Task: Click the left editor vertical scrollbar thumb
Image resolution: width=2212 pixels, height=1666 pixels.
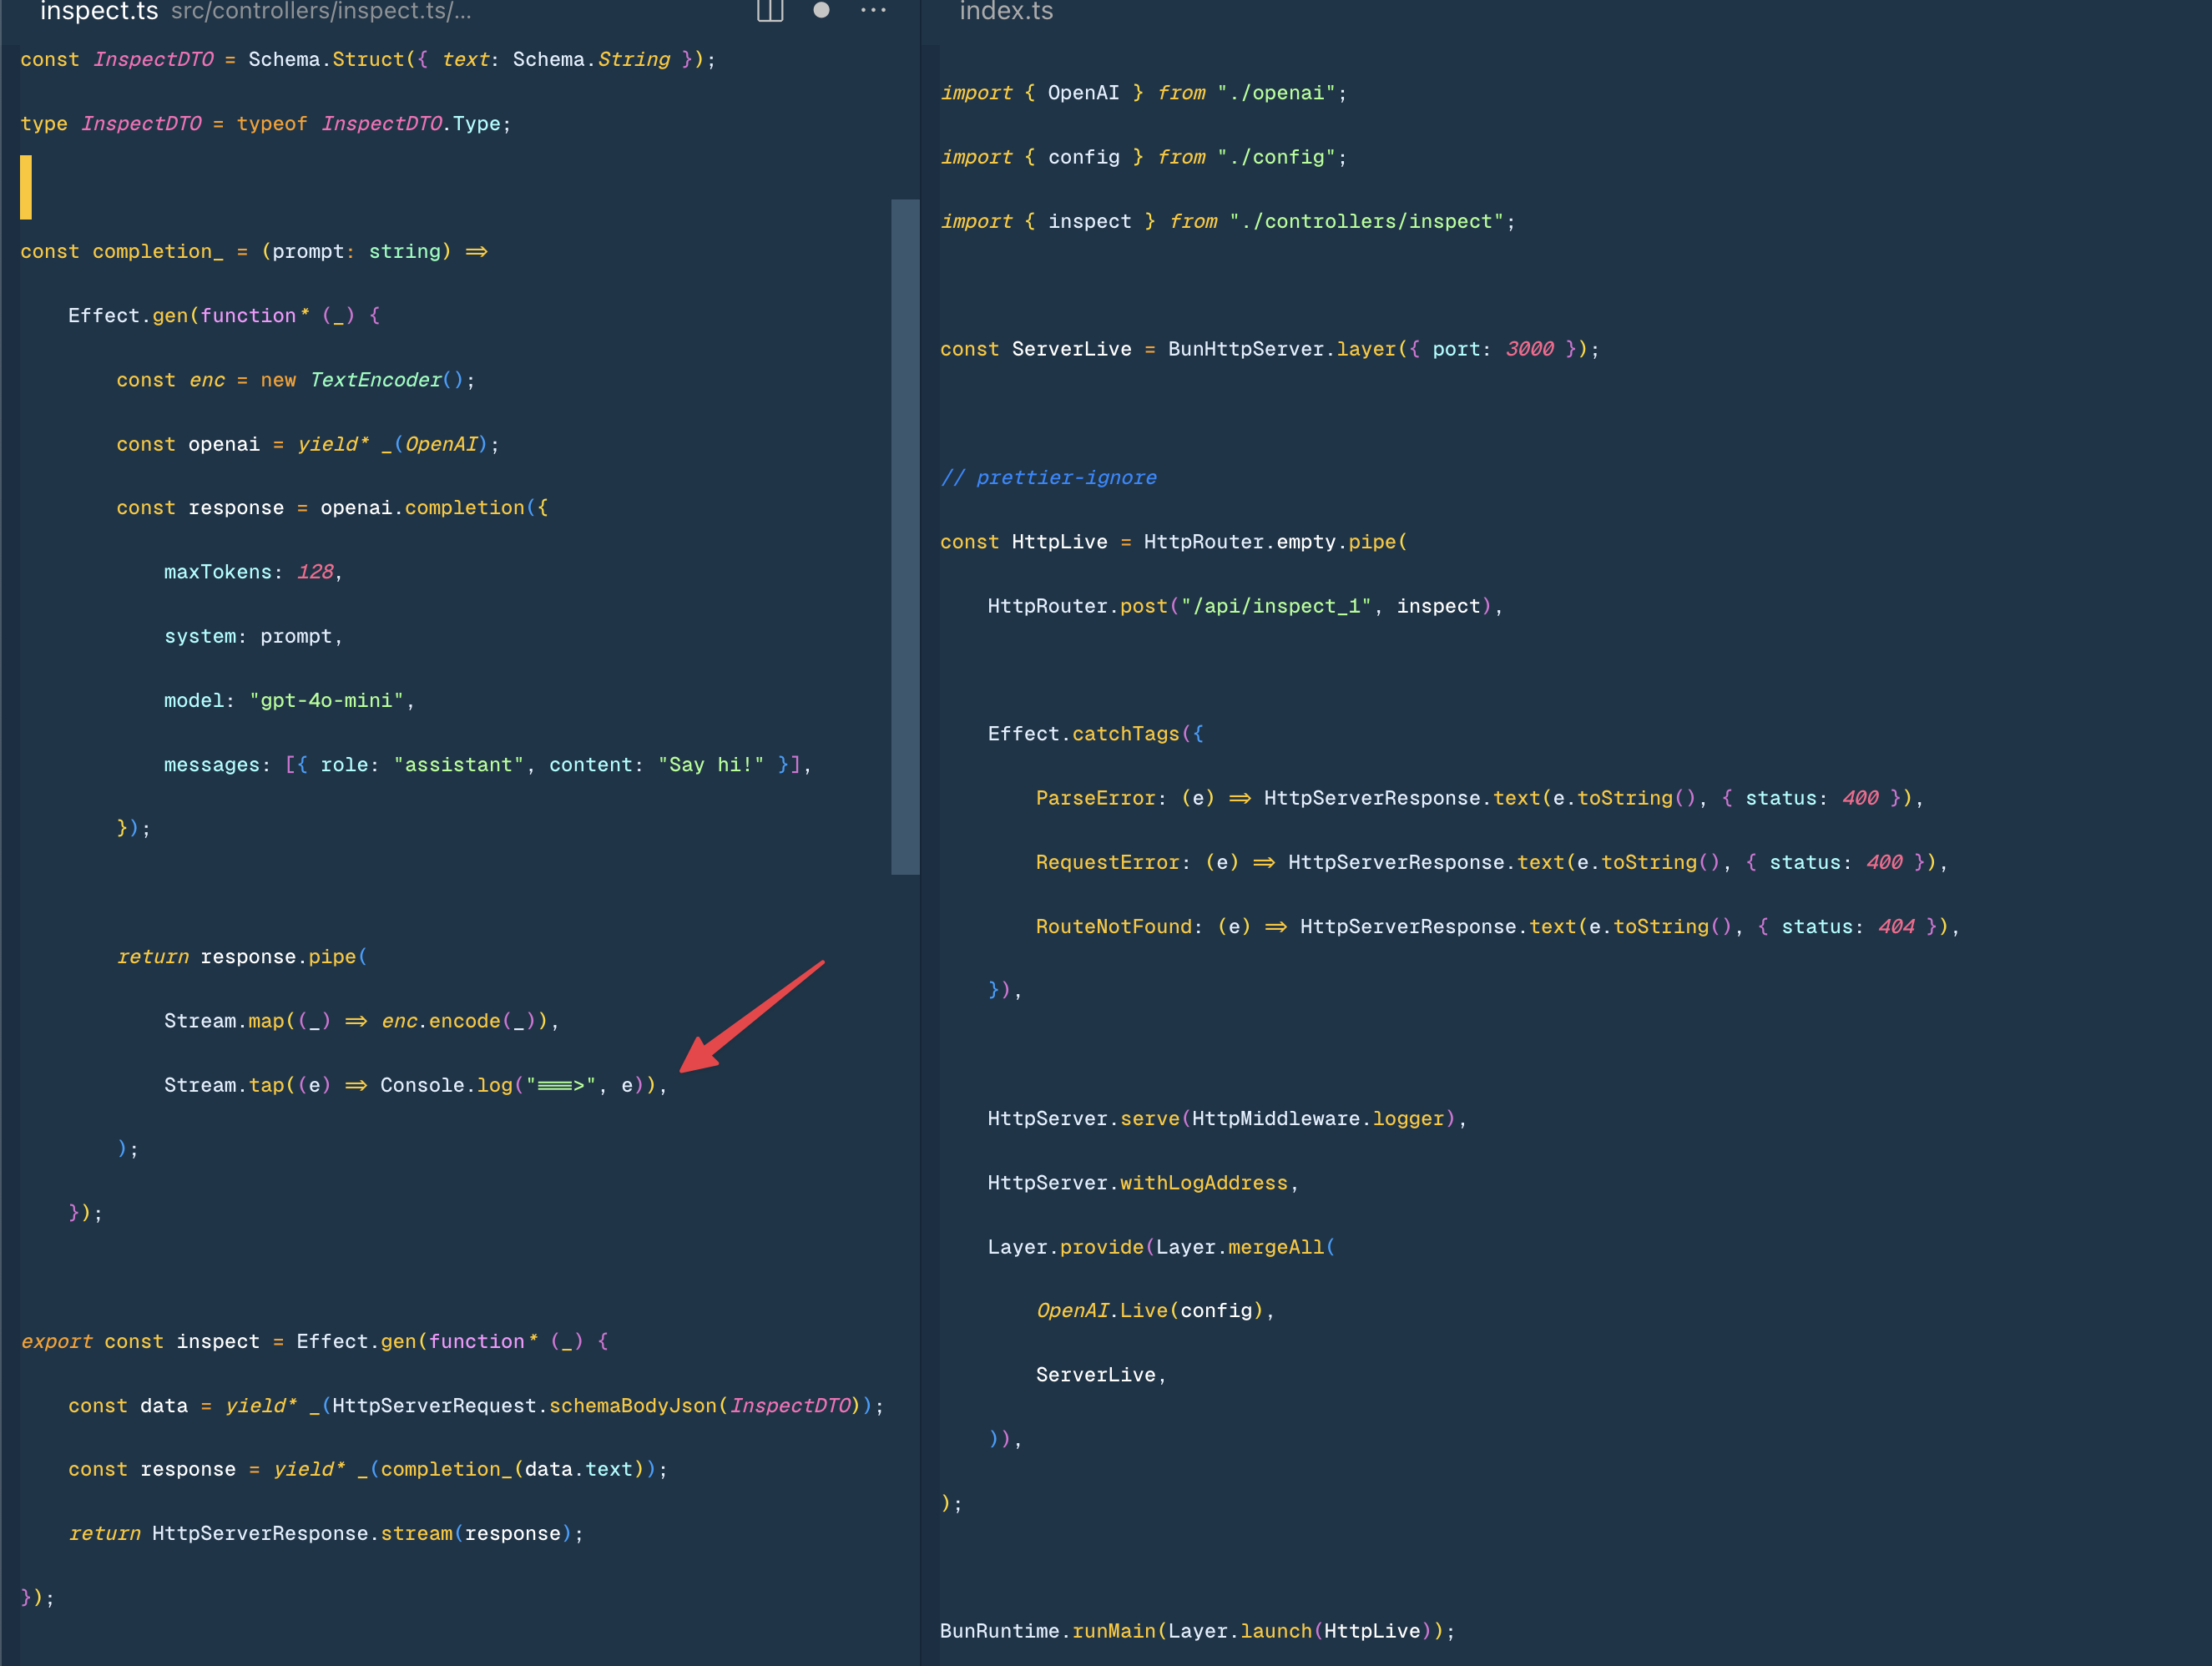Action: (x=904, y=537)
